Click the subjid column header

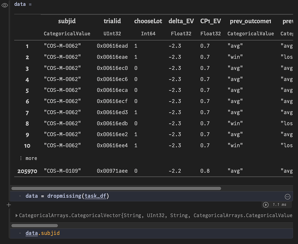67,21
